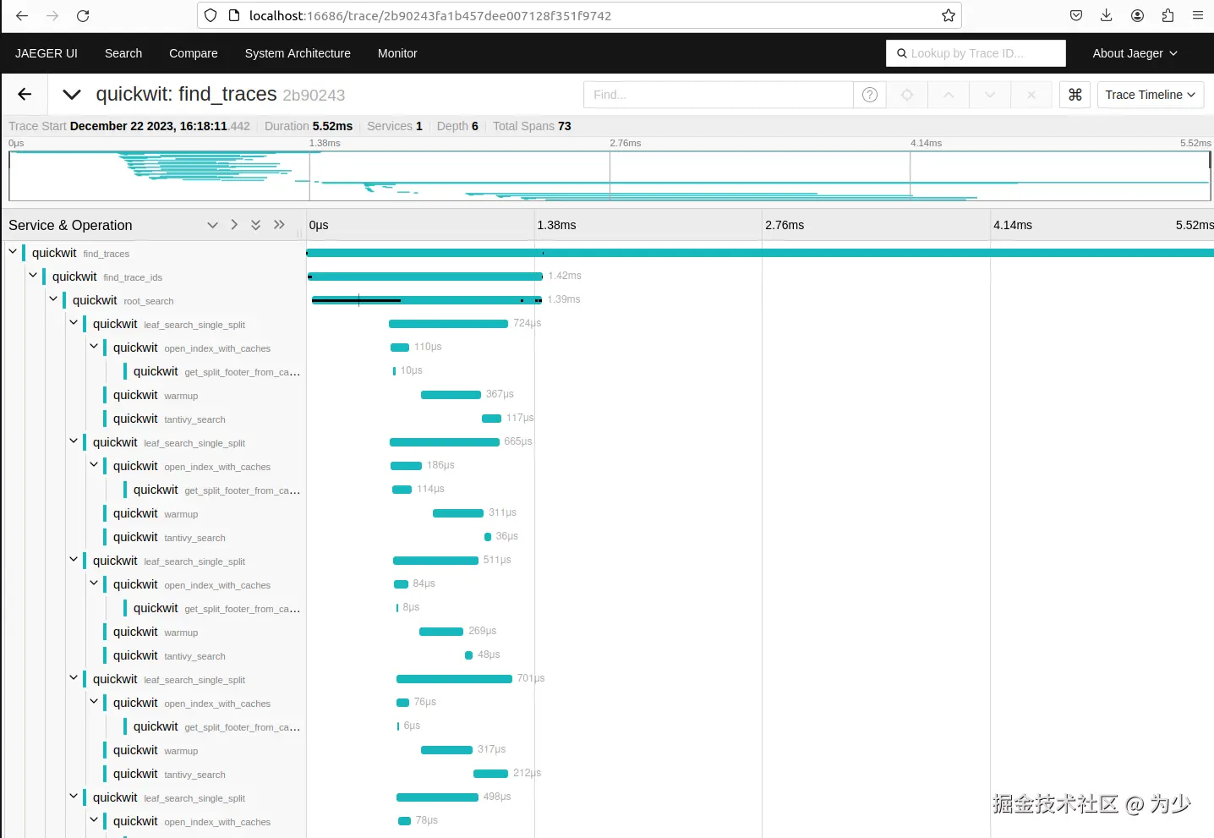Collapse the 724µs leaf_search_single_split row
This screenshot has width=1214, height=838.
[74, 323]
